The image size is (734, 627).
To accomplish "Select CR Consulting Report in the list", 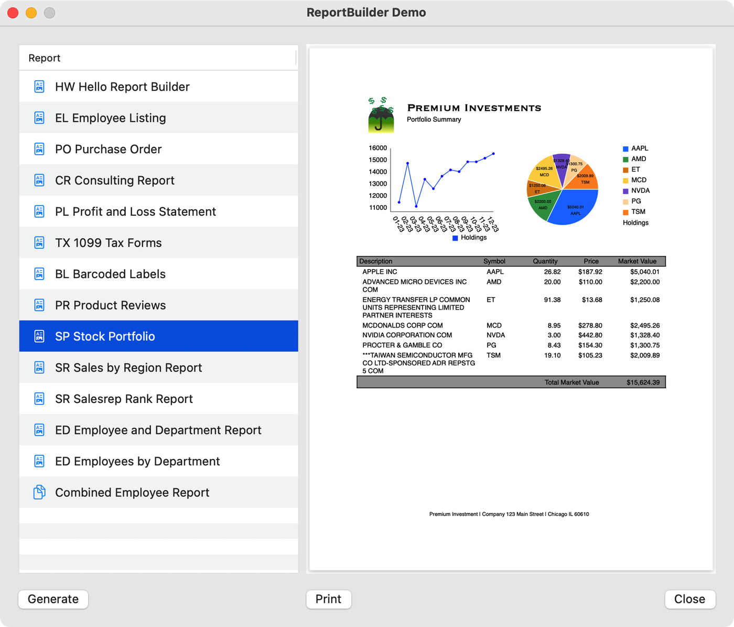I will [x=115, y=180].
